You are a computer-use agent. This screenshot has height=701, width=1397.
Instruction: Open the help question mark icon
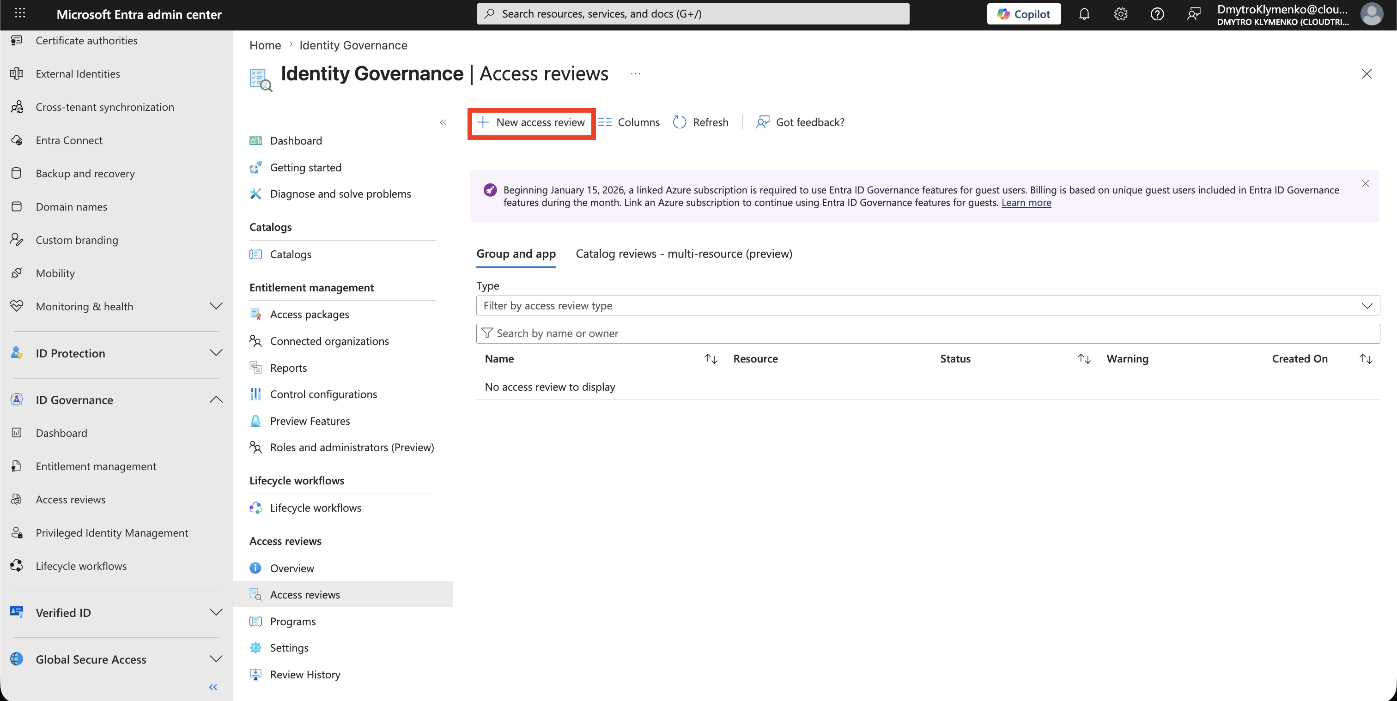(1157, 14)
